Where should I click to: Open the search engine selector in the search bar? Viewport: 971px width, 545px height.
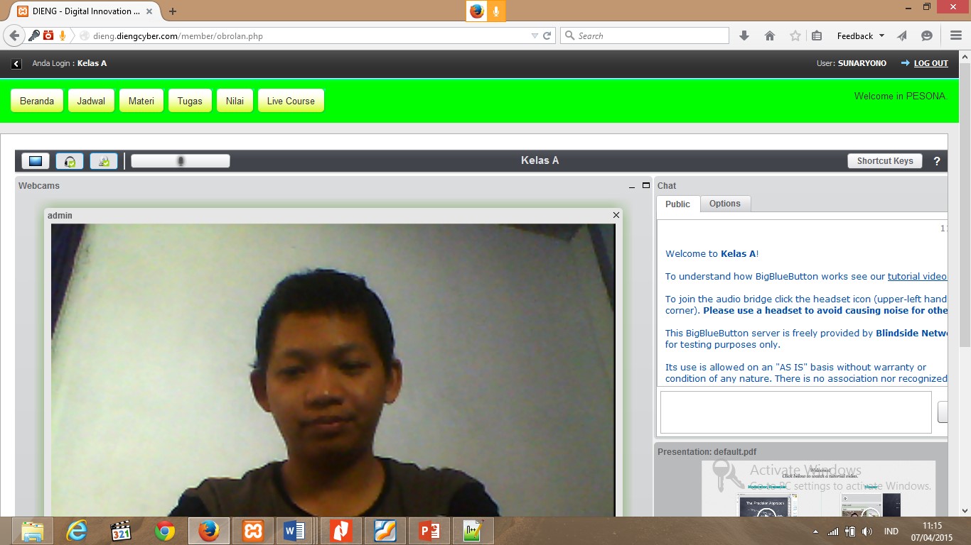pyautogui.click(x=569, y=35)
